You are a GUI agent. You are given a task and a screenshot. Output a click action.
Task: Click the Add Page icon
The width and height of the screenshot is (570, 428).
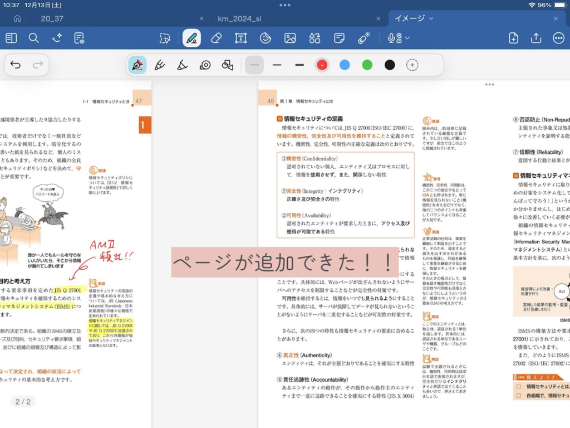513,38
